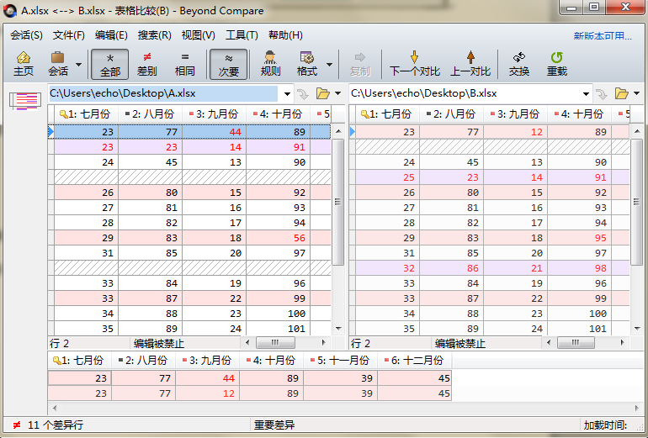648x438 pixels.
Task: Click the 重要差异 status bar text
Action: tap(274, 425)
